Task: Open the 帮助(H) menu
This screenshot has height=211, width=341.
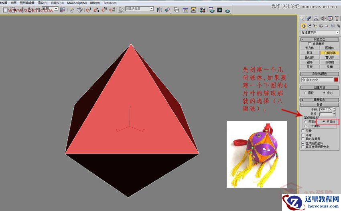Action: pyautogui.click(x=95, y=3)
